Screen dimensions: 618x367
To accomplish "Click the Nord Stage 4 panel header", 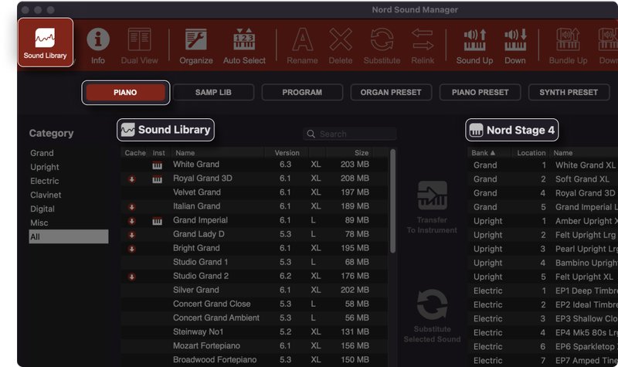I will pos(512,130).
